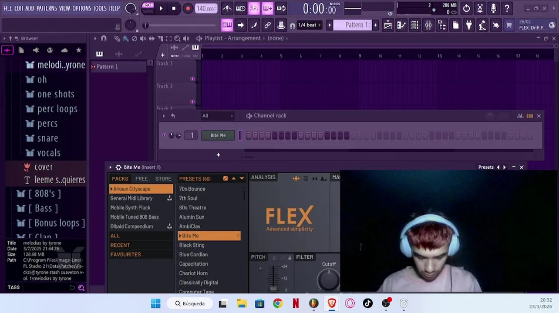Click the audio editor scissors icon
Image resolution: width=559 pixels, height=313 pixels.
[480, 8]
